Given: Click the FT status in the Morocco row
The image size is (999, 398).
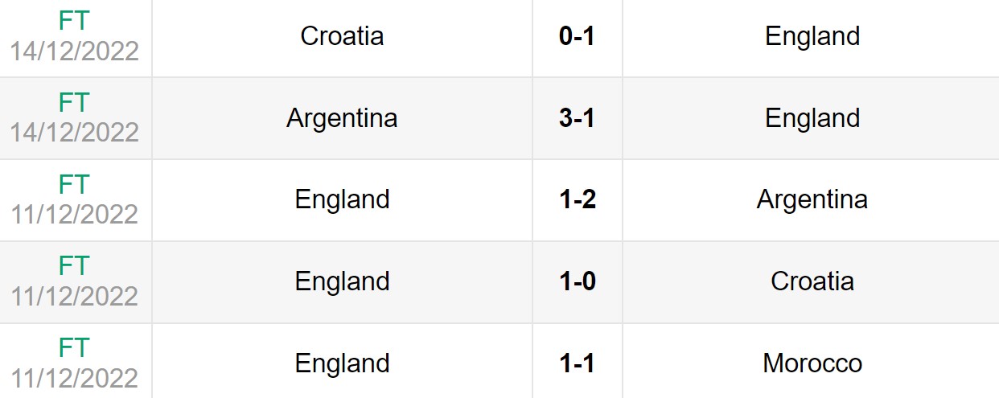Looking at the screenshot, I should [74, 348].
